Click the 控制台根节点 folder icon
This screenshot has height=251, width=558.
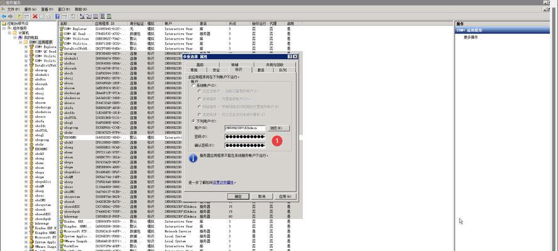(4, 23)
